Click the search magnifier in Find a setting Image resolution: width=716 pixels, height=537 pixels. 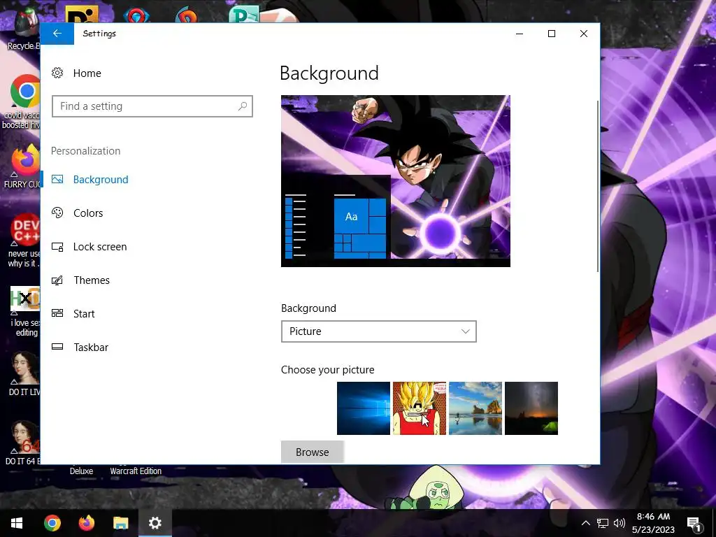[243, 106]
